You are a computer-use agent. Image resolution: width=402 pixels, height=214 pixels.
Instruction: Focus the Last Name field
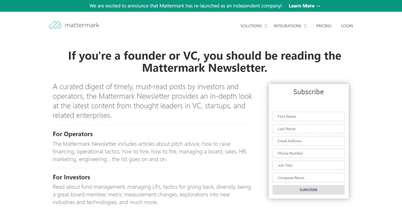point(309,129)
